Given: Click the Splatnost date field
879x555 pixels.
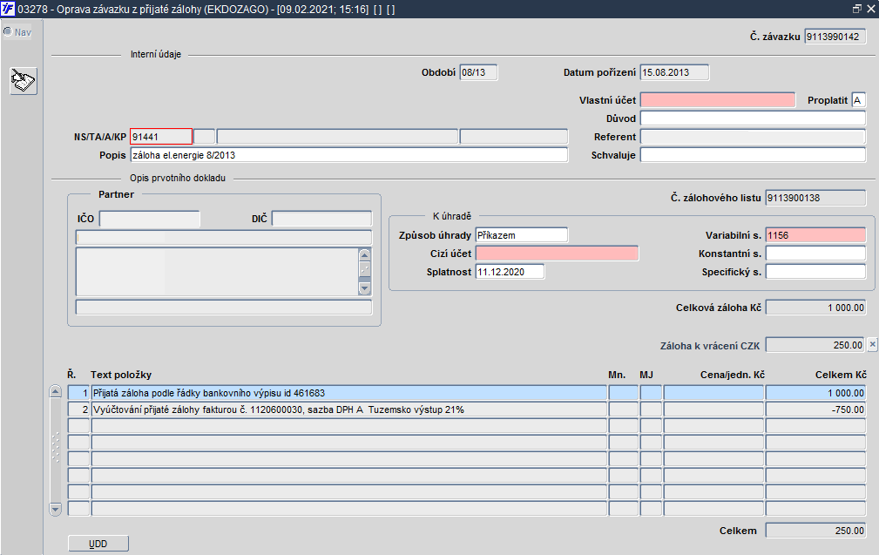Looking at the screenshot, I should [510, 272].
